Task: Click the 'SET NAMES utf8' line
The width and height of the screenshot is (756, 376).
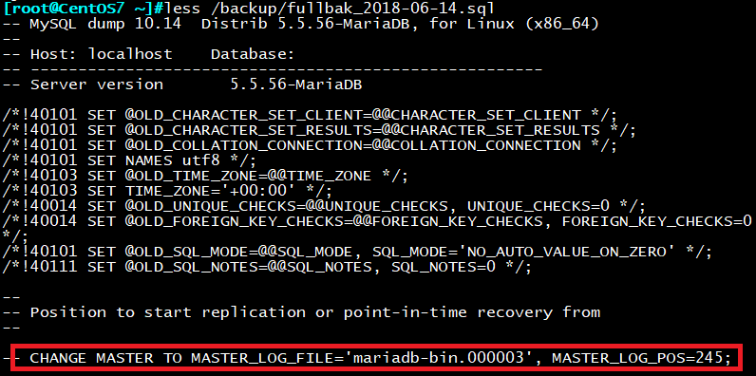Action: (130, 160)
